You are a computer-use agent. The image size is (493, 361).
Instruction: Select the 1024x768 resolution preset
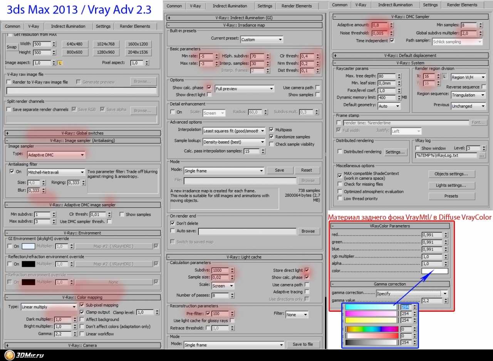(x=106, y=44)
